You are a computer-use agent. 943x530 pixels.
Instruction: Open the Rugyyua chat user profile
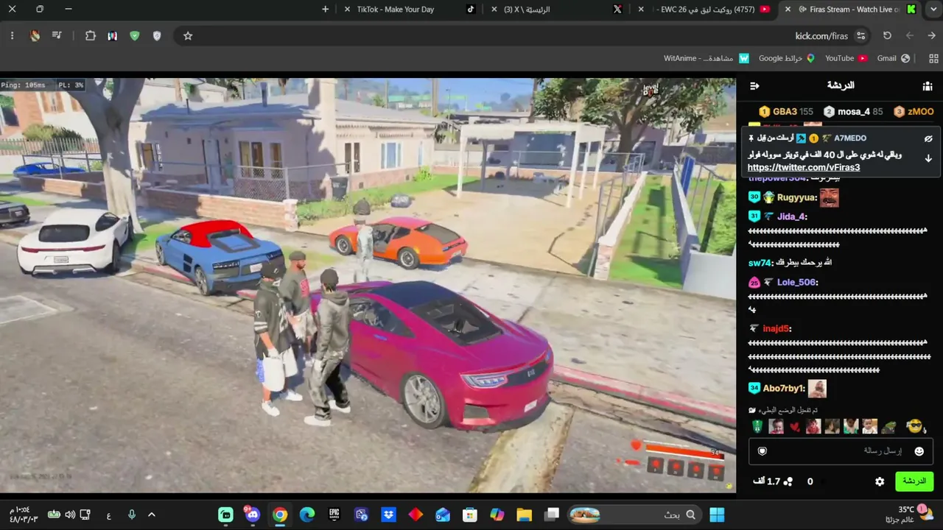(797, 198)
